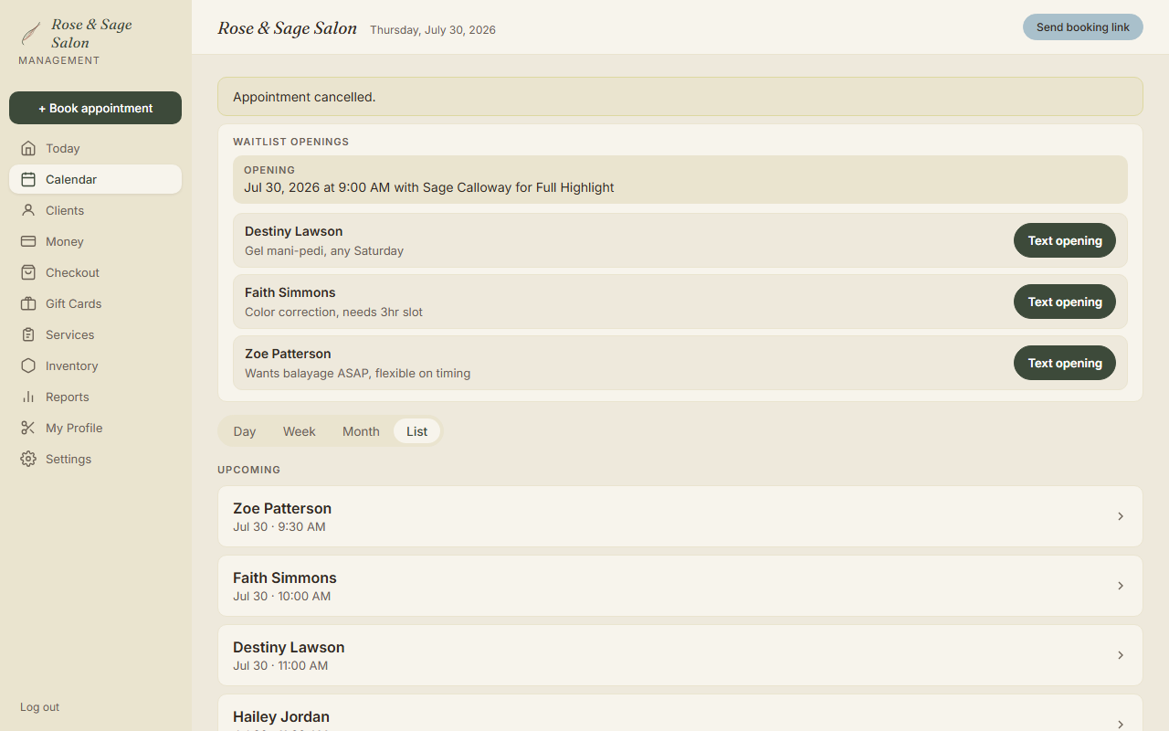Select Faith Simmons Jul 30 10:00 AM text
This screenshot has width=1169, height=731.
282,596
